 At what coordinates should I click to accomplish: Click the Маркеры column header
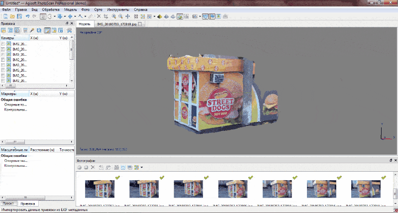point(15,94)
